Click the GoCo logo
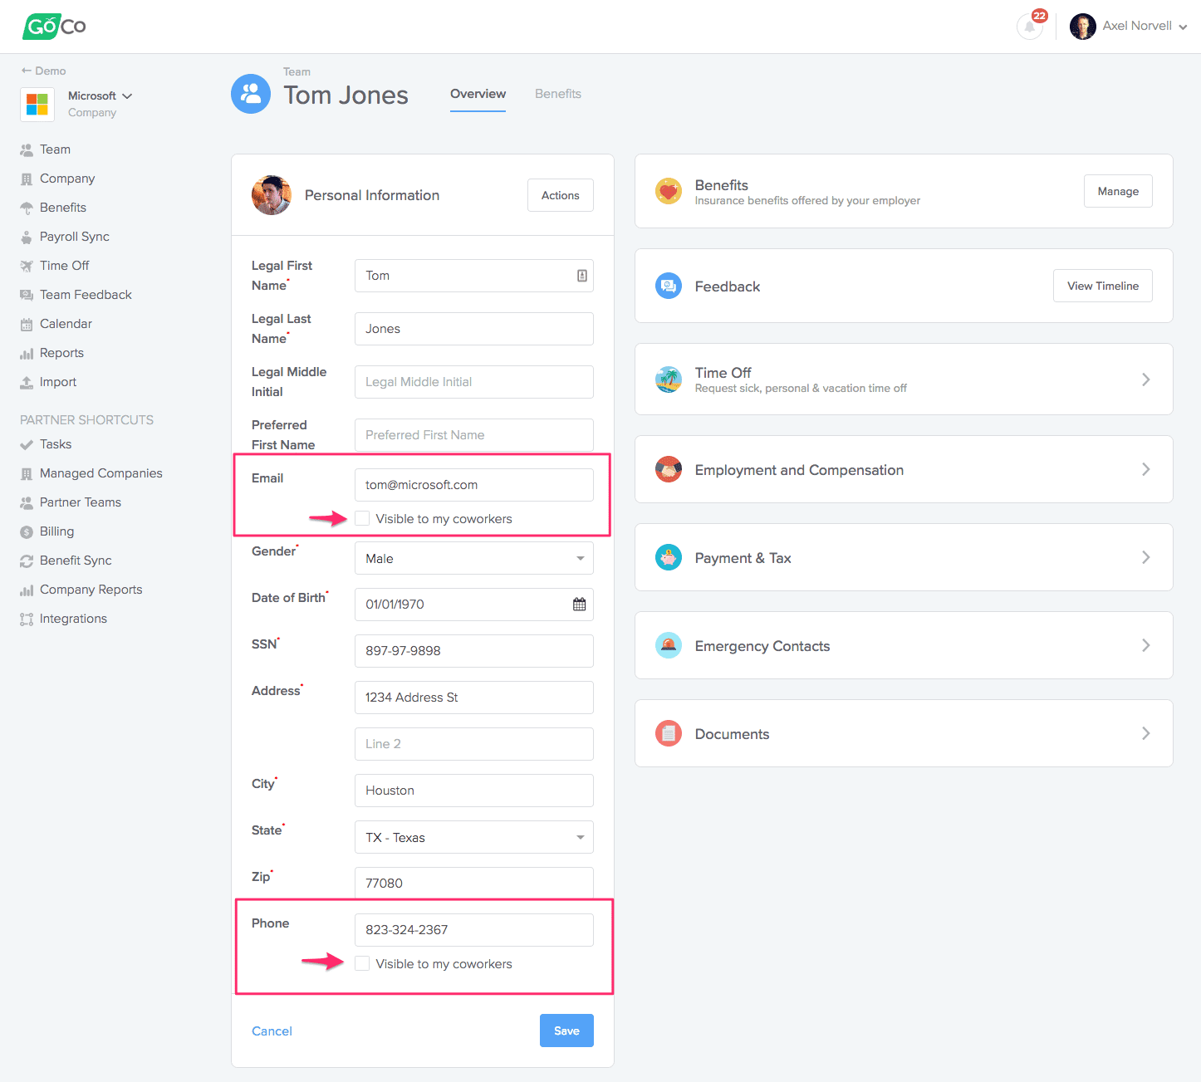1201x1082 pixels. tap(54, 27)
